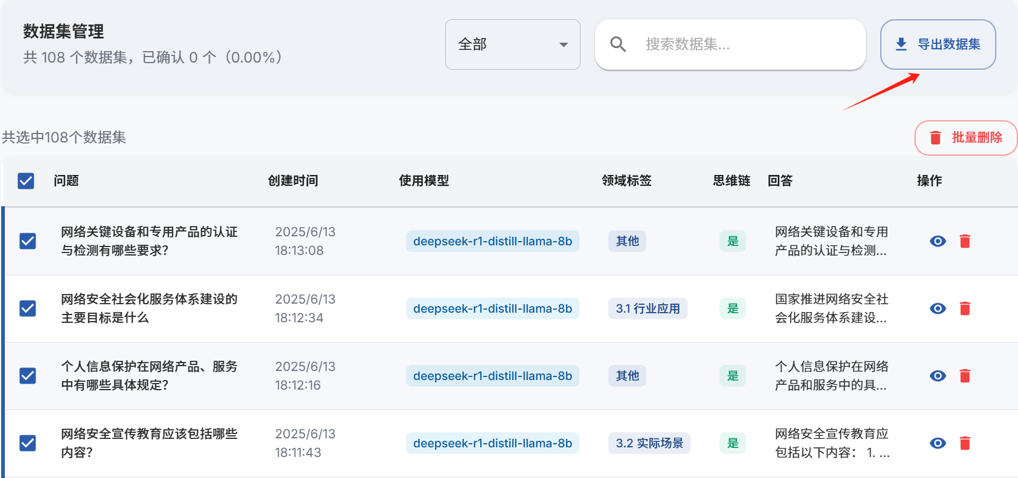Delete the 个人信息保护 dataset row
Screen dimensions: 1018x478
pyautogui.click(x=965, y=376)
